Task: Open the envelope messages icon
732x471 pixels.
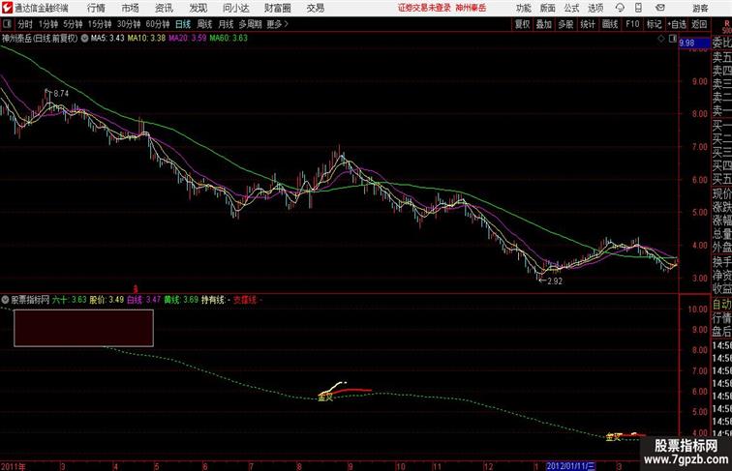Action: [x=660, y=8]
